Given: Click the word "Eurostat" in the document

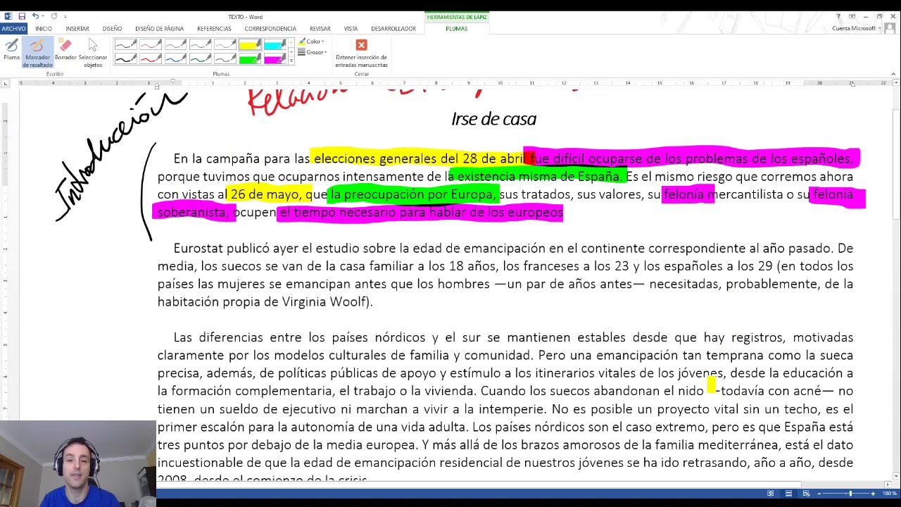Looking at the screenshot, I should pos(199,249).
